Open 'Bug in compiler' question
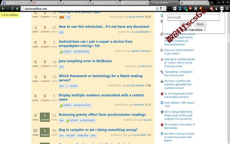Screen dimensions: 230x144 coord(98,130)
